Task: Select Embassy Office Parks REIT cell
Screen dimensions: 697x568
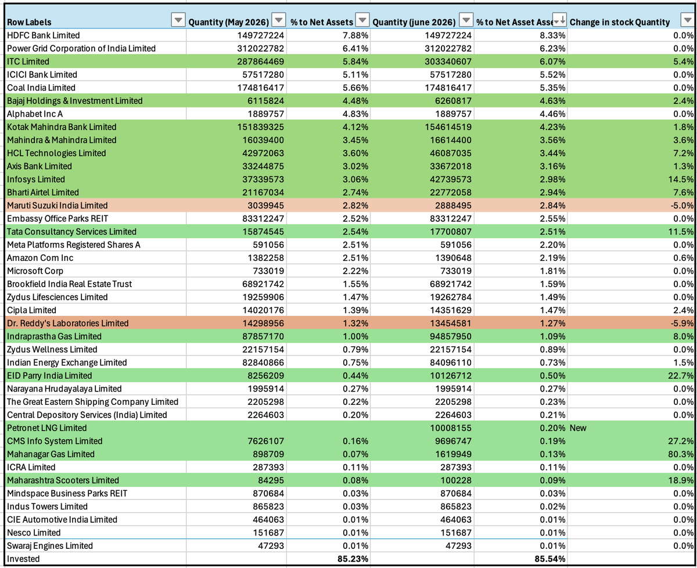Action: click(95, 218)
